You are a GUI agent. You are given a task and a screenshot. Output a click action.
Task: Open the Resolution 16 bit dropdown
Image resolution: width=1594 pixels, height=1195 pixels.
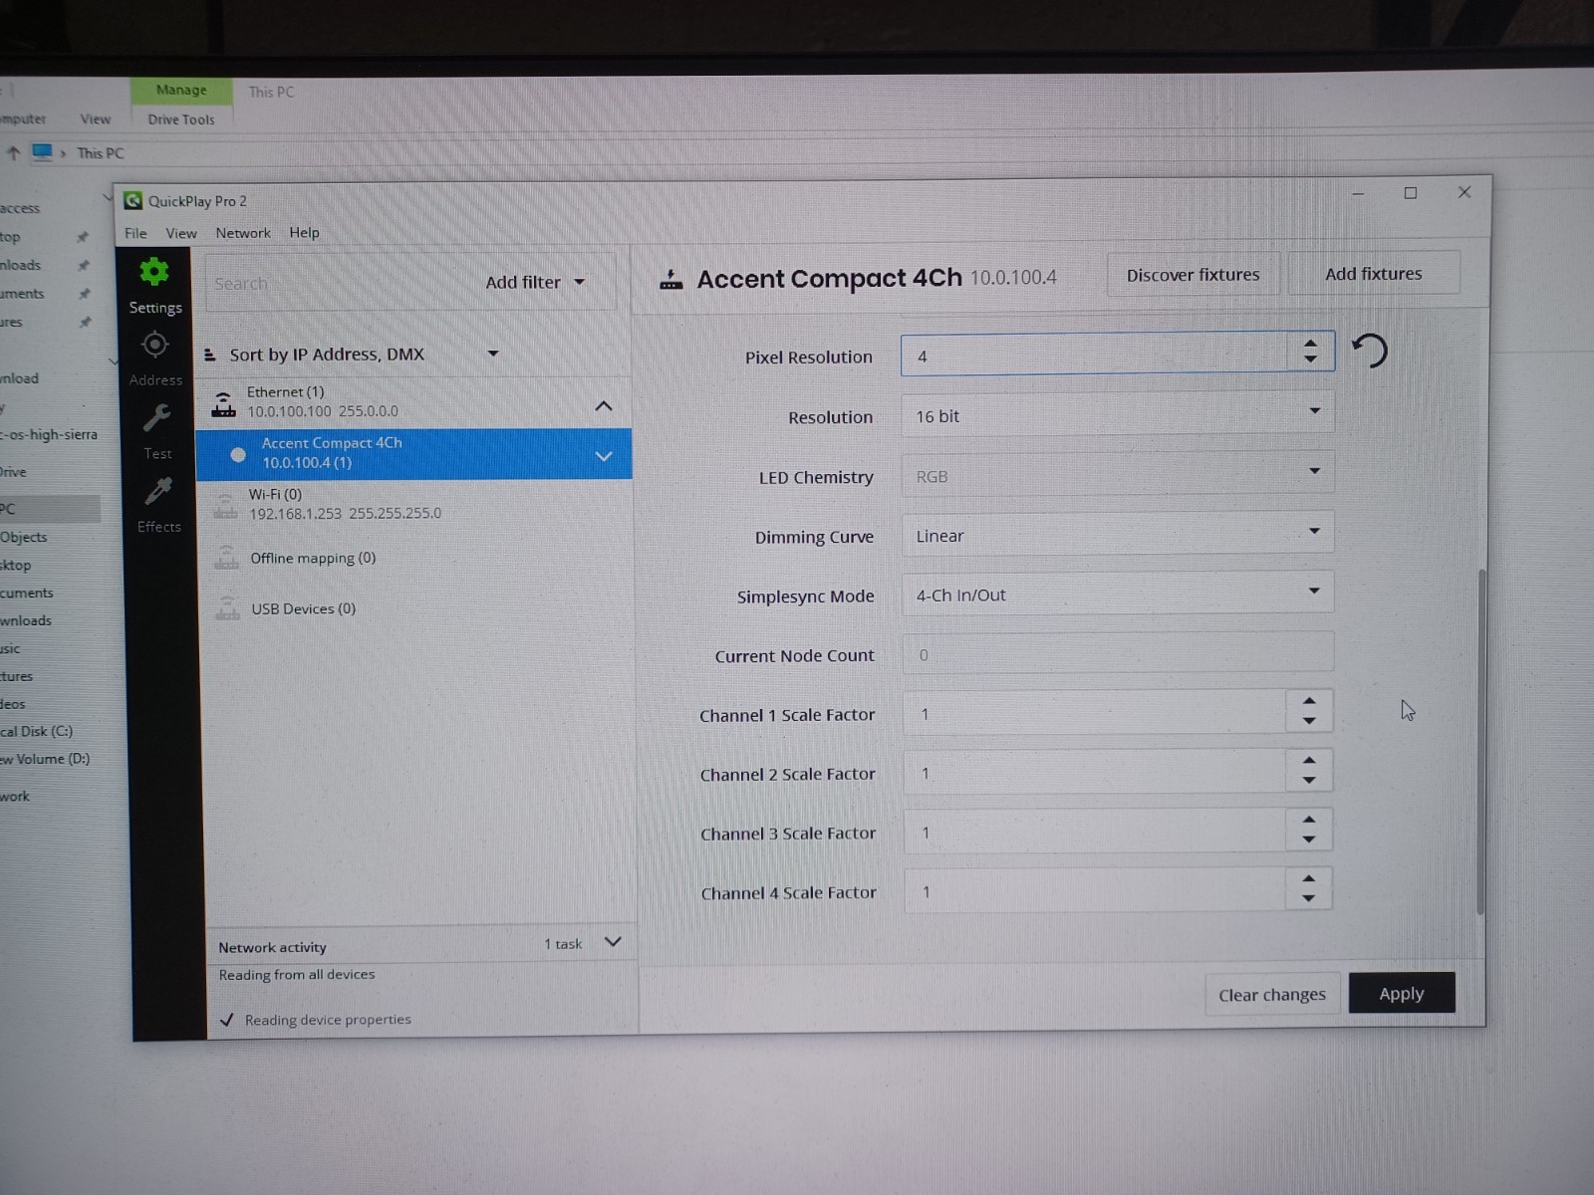(1118, 416)
